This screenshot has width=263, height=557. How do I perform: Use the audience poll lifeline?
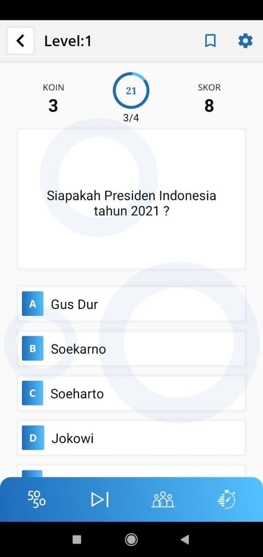pos(163,499)
